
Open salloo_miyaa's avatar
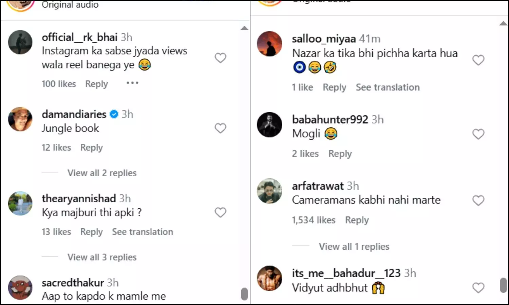tap(269, 44)
